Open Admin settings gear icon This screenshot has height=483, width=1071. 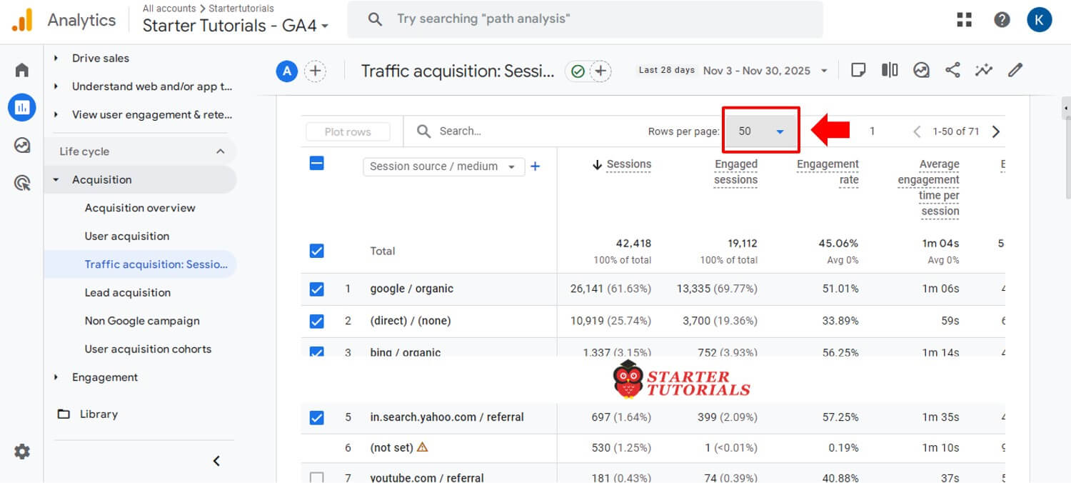click(x=22, y=452)
